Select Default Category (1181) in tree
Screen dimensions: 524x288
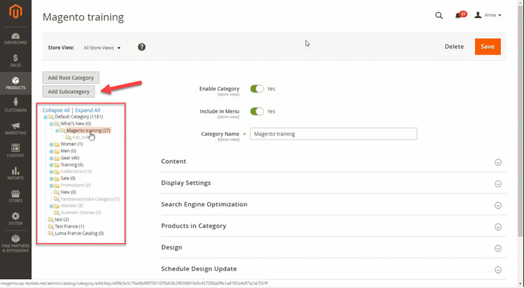[x=79, y=116]
